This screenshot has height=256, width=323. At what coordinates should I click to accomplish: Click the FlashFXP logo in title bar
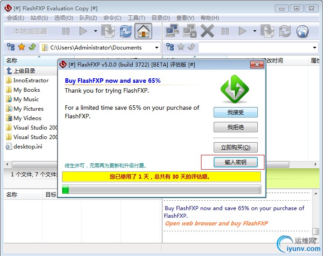pyautogui.click(x=8, y=8)
